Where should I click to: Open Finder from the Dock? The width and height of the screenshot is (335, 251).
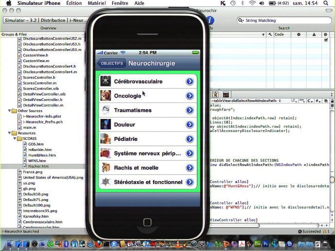pyautogui.click(x=10, y=244)
